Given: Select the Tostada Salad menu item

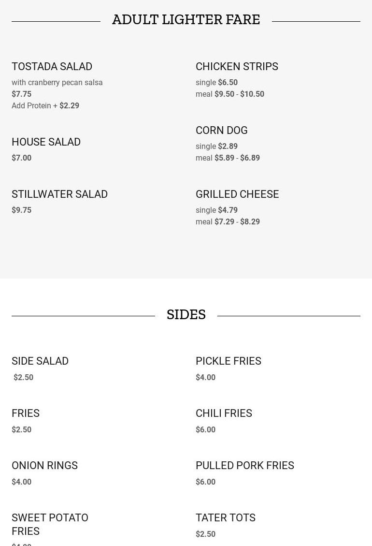Looking at the screenshot, I should tap(52, 66).
